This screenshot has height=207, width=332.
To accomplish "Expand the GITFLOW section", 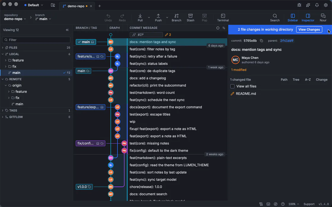I will tap(3, 117).
